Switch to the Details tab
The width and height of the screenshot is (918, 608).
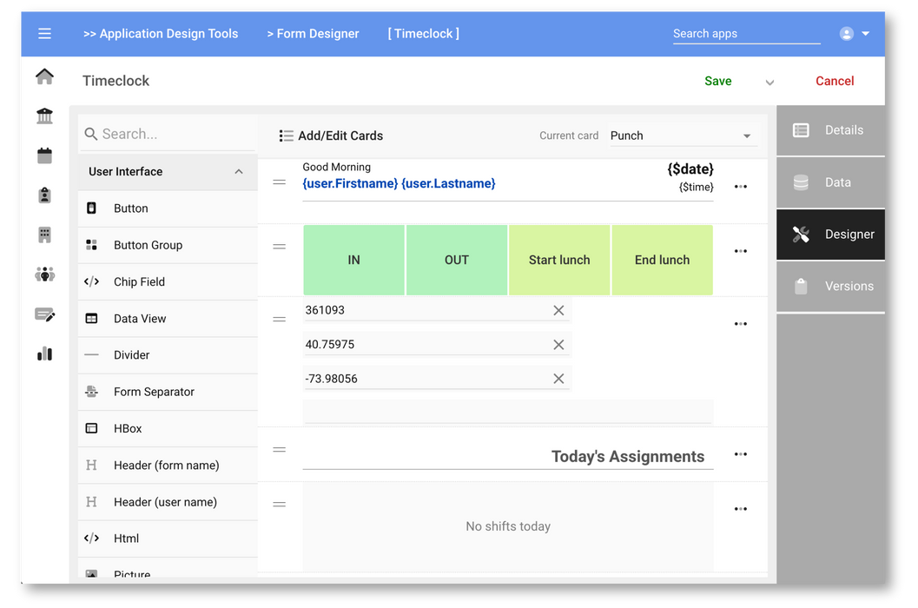[830, 130]
